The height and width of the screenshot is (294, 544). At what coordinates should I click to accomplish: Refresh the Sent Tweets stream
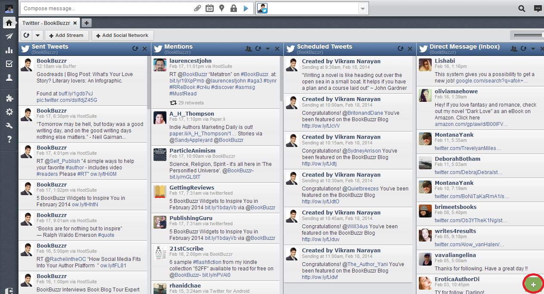pyautogui.click(x=135, y=49)
